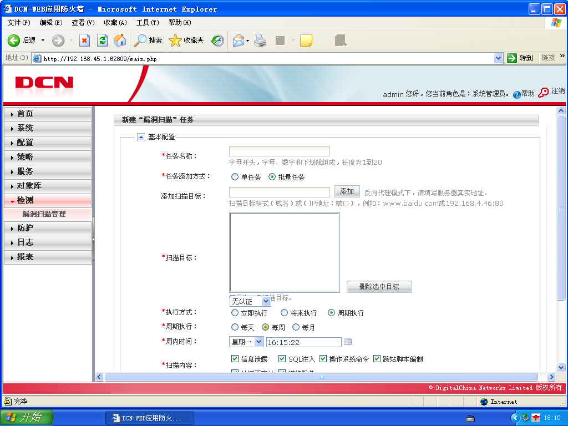The height and width of the screenshot is (426, 568).
Task: Open the Favorites (收藏夹) star icon
Action: (175, 40)
